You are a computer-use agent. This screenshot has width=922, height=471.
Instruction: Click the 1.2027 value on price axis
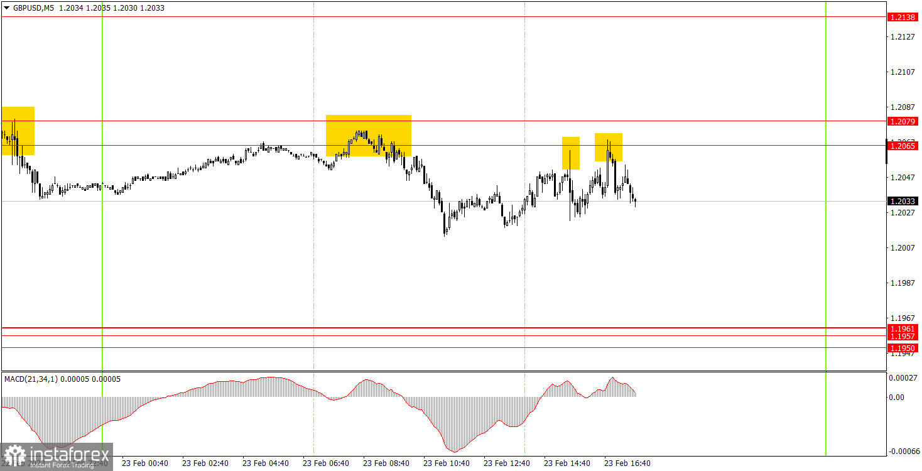click(902, 213)
